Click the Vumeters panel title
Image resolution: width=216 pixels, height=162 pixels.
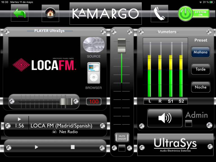tap(167, 32)
